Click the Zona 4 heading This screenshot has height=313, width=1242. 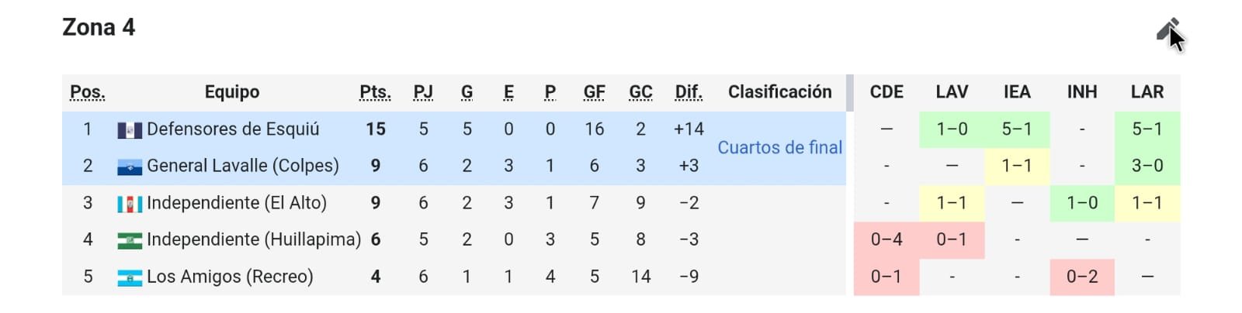coord(99,28)
